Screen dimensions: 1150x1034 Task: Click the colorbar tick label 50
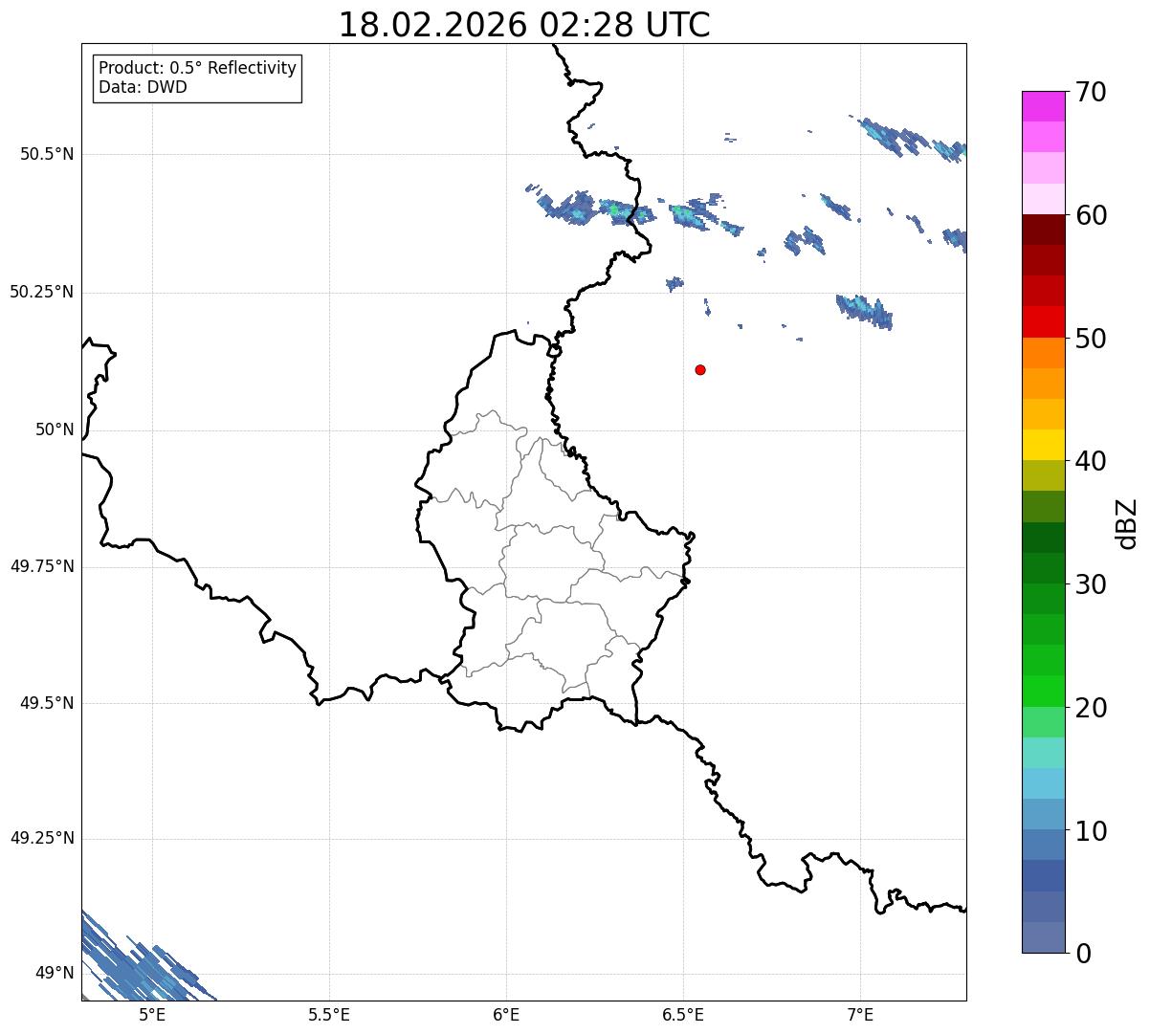(1091, 339)
